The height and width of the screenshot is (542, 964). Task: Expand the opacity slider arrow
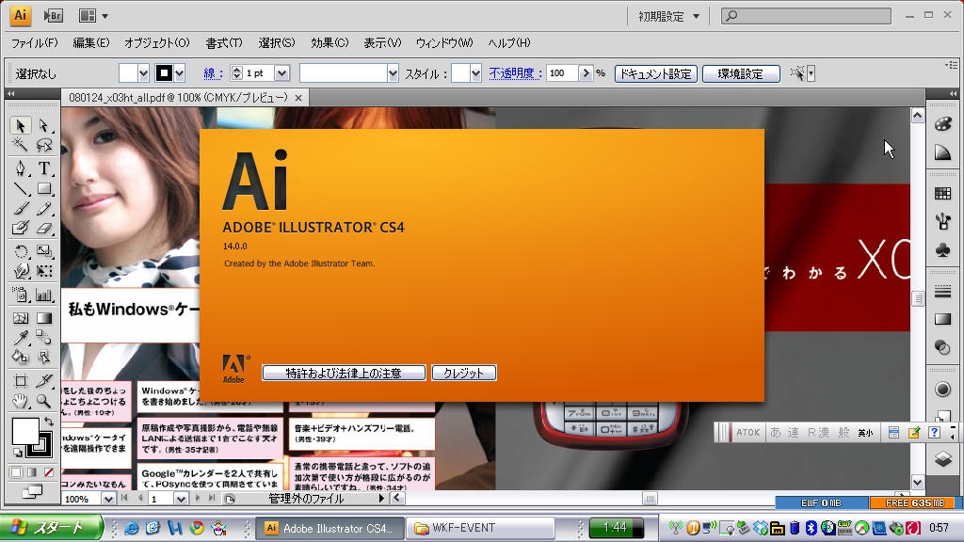point(586,73)
